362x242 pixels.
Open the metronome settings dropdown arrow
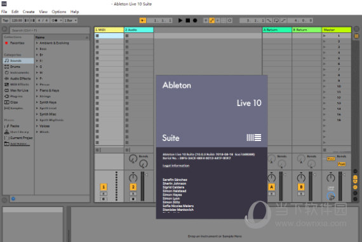point(61,20)
